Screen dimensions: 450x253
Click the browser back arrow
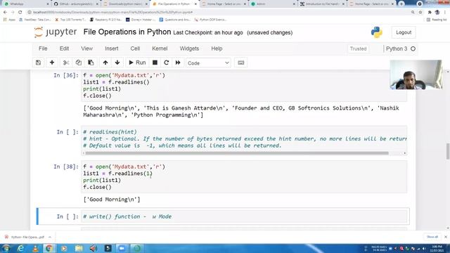click(x=5, y=13)
